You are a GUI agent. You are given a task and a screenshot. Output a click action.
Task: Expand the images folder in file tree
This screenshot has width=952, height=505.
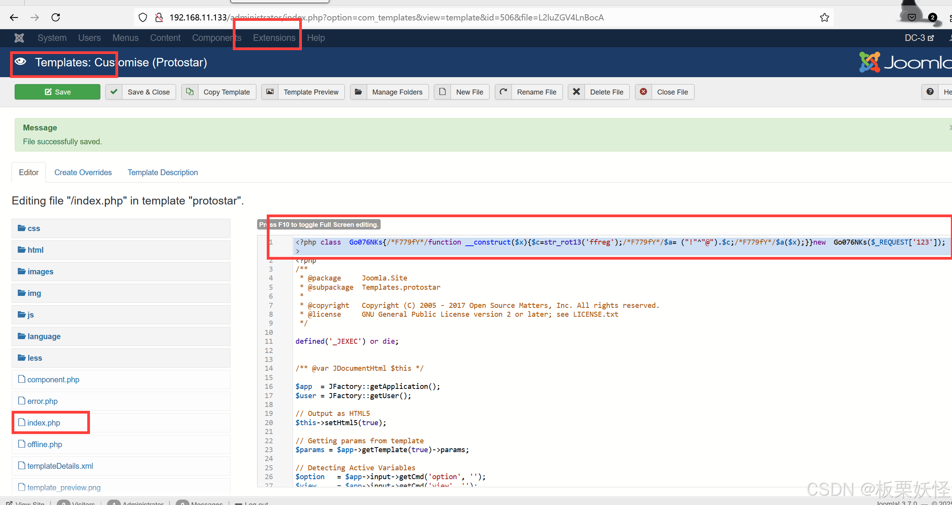[x=40, y=272]
